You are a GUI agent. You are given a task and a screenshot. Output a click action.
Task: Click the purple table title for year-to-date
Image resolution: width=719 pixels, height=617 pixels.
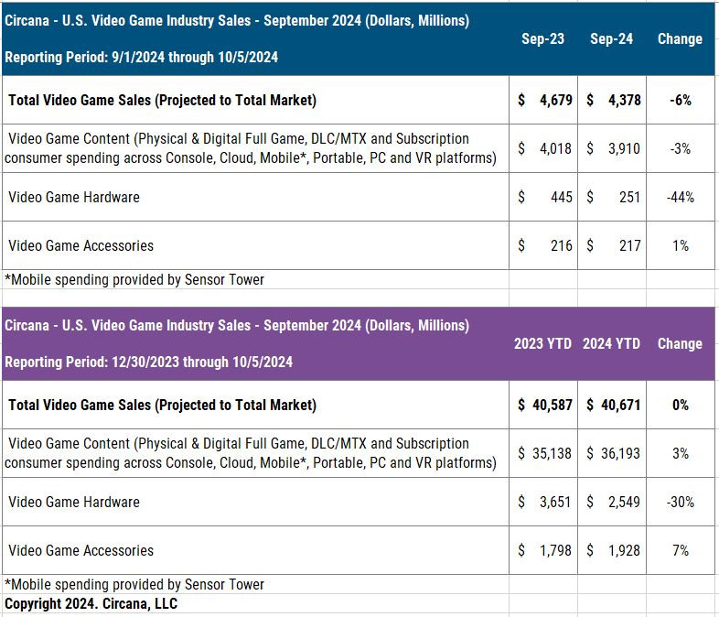tap(238, 326)
